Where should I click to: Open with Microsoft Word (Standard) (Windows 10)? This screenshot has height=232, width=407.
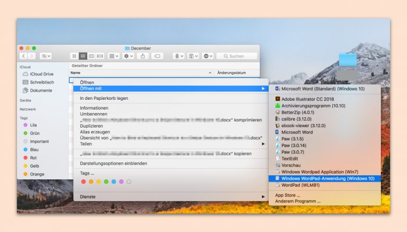(x=324, y=89)
